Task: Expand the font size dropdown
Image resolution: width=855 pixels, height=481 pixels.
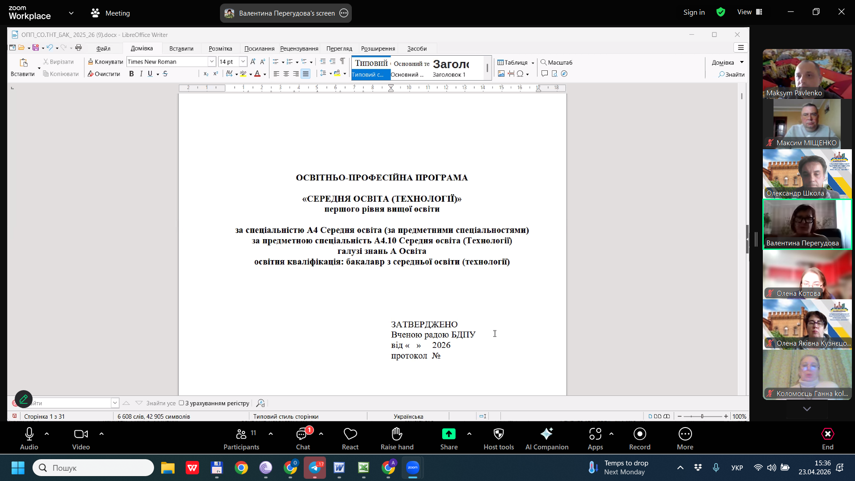Action: (243, 62)
